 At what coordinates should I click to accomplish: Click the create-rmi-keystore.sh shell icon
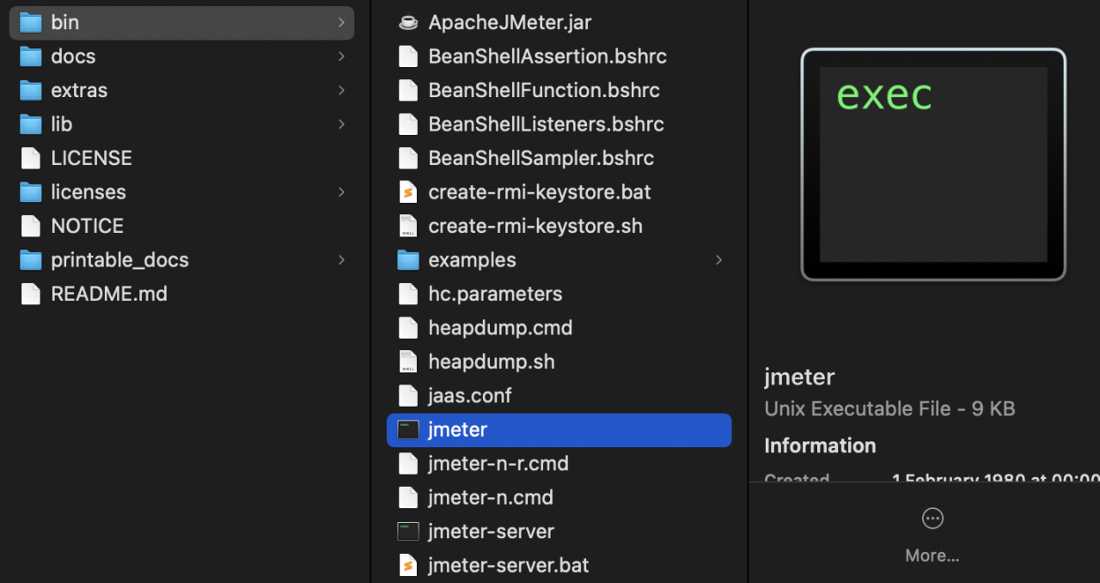coord(408,225)
